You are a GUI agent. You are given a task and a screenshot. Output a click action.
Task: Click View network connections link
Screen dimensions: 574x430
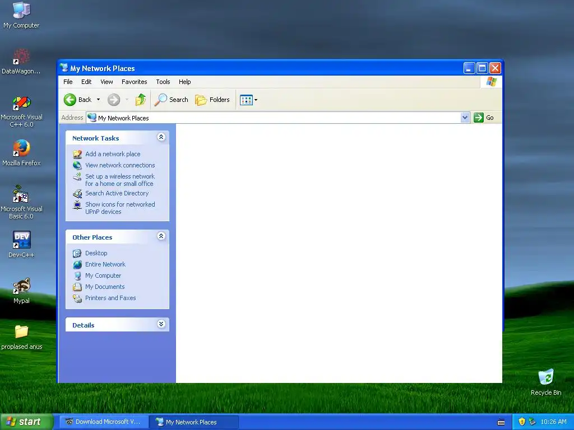tap(120, 165)
